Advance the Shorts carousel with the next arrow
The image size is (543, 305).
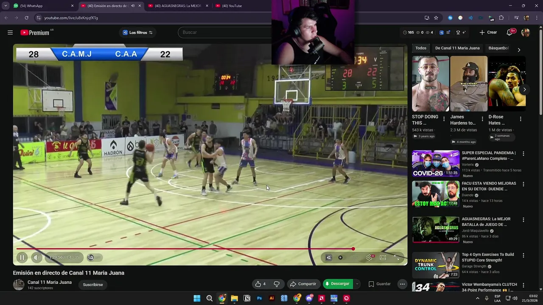click(x=525, y=89)
